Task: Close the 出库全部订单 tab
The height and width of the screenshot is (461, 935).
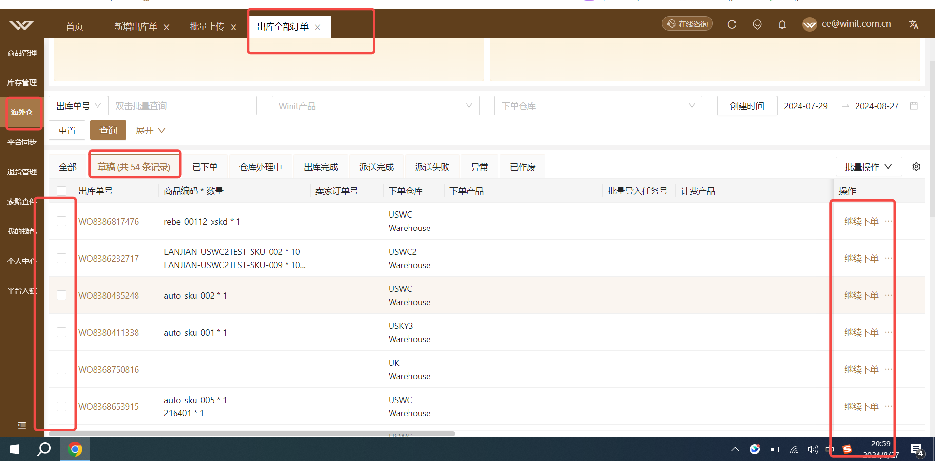Action: pyautogui.click(x=317, y=27)
